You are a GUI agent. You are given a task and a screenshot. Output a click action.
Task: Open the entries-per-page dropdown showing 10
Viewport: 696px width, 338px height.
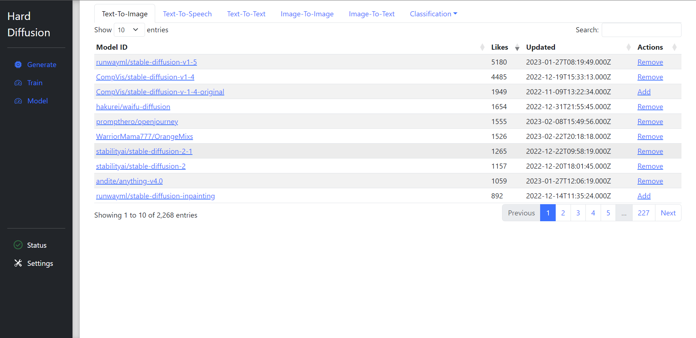click(129, 30)
